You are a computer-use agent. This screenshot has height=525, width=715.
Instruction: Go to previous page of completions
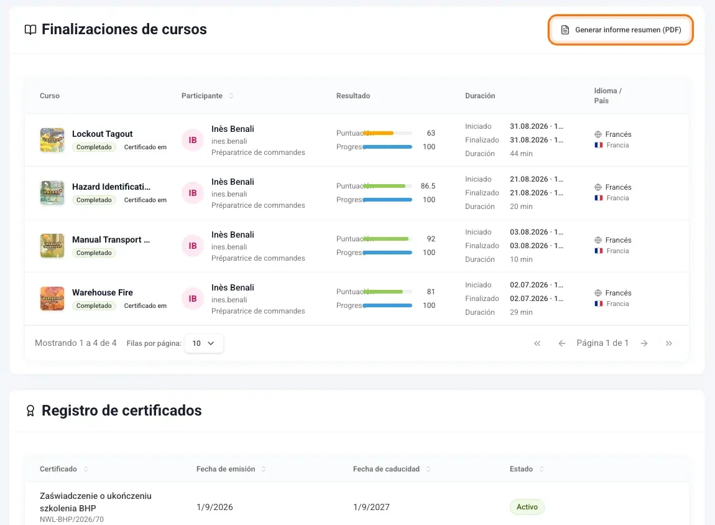click(562, 343)
